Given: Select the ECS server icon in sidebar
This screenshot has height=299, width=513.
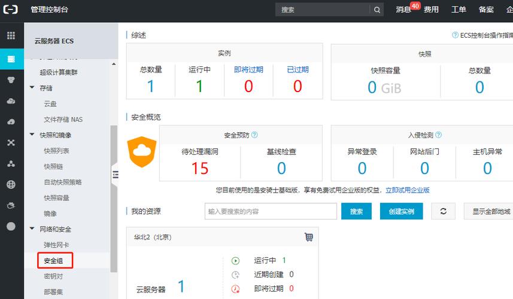Looking at the screenshot, I should (11, 59).
